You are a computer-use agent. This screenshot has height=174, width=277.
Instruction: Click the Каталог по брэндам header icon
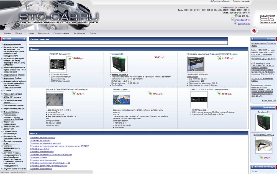pos(253,167)
